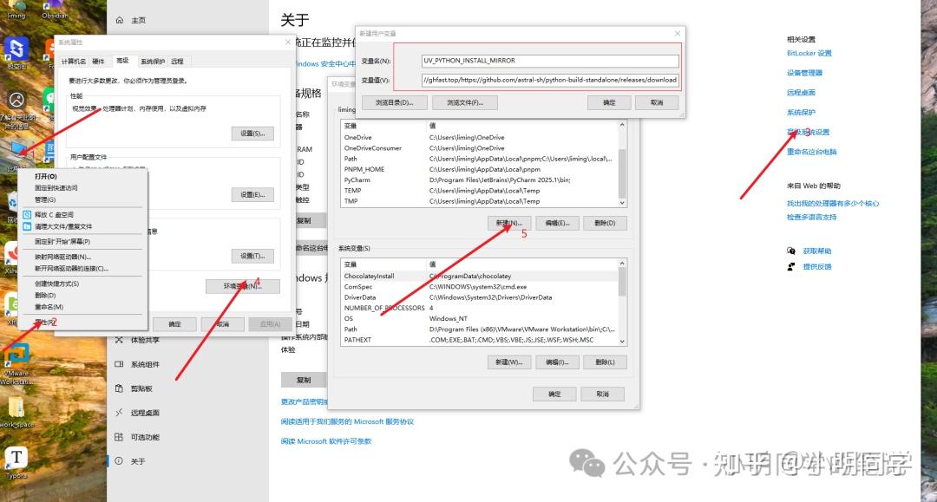The width and height of the screenshot is (937, 502).
Task: Click 取消 in 新建用户变量 dialog
Action: (657, 102)
